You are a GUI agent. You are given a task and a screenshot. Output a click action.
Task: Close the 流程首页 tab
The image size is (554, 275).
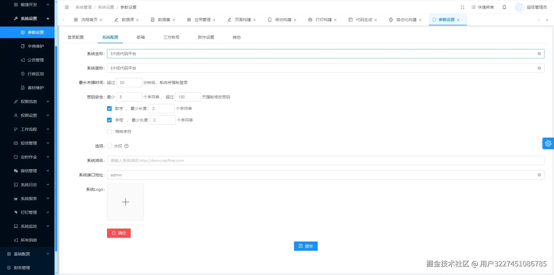(101, 20)
